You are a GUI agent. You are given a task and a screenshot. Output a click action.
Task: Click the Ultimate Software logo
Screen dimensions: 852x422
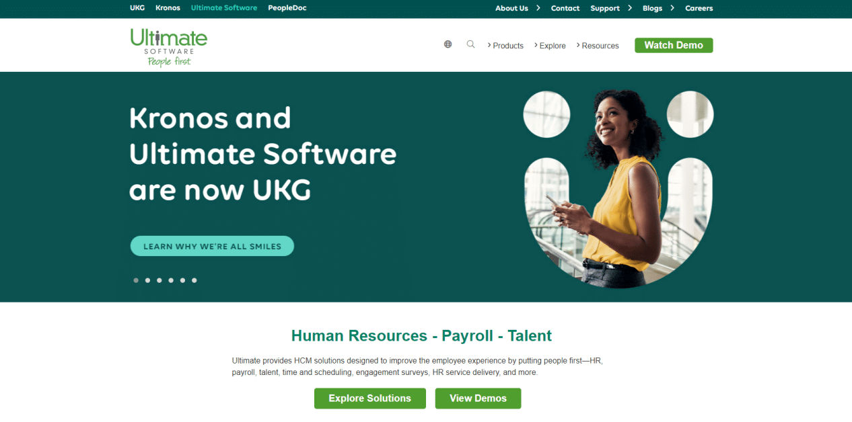(x=169, y=47)
